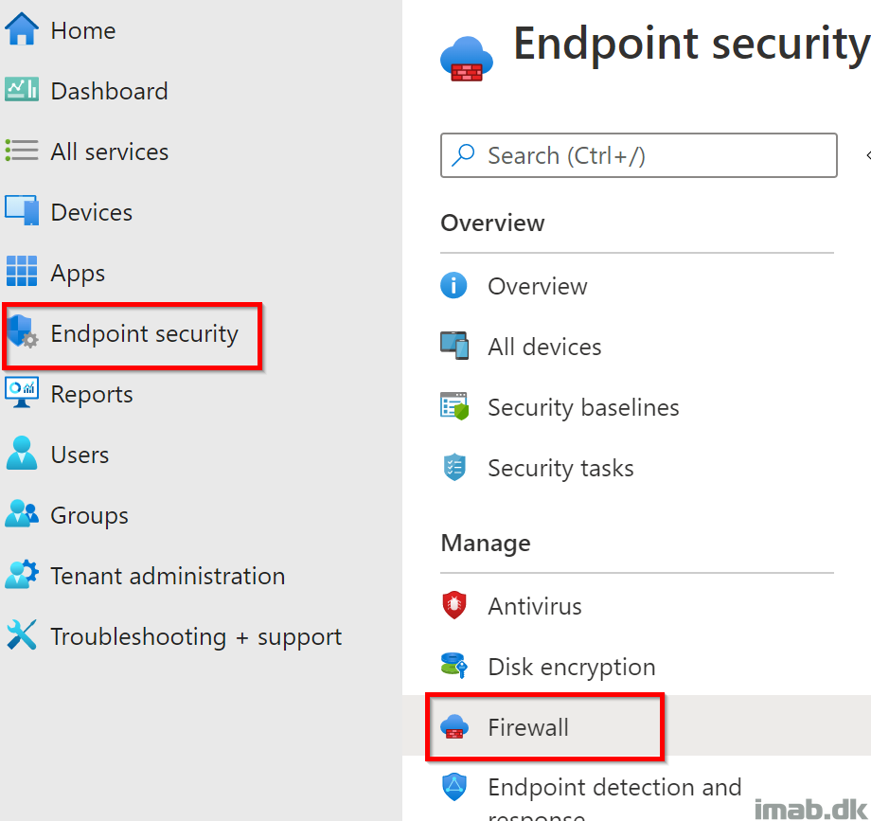The height and width of the screenshot is (821, 871).
Task: Click the Troubleshooting + support tools icon
Action: (x=22, y=634)
